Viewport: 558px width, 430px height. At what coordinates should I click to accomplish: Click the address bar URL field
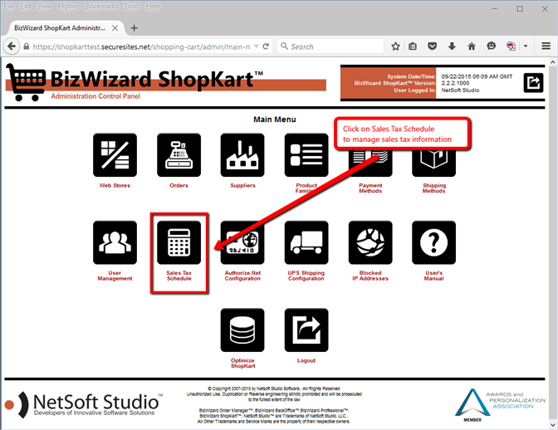141,46
